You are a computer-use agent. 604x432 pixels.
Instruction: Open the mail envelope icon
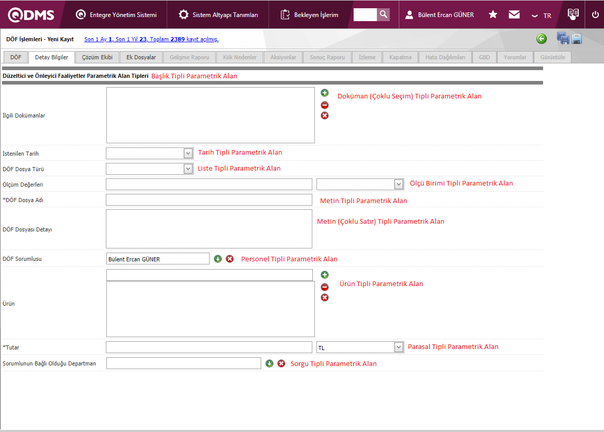(x=514, y=14)
